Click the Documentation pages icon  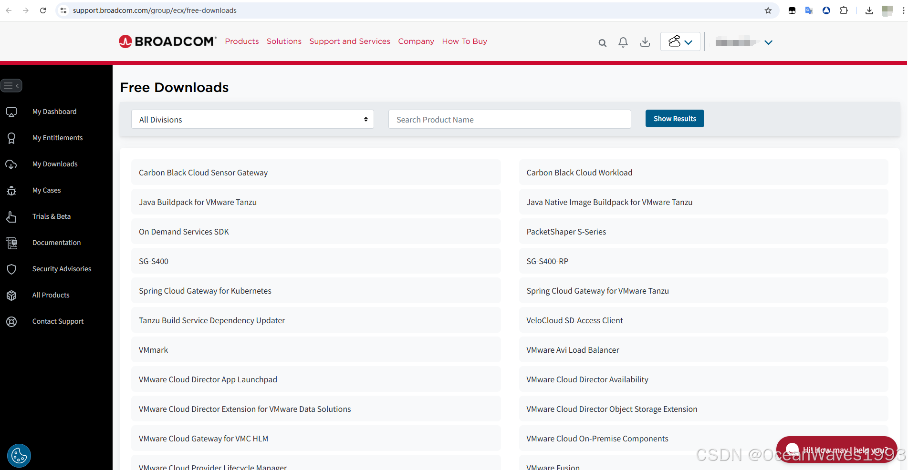(11, 243)
